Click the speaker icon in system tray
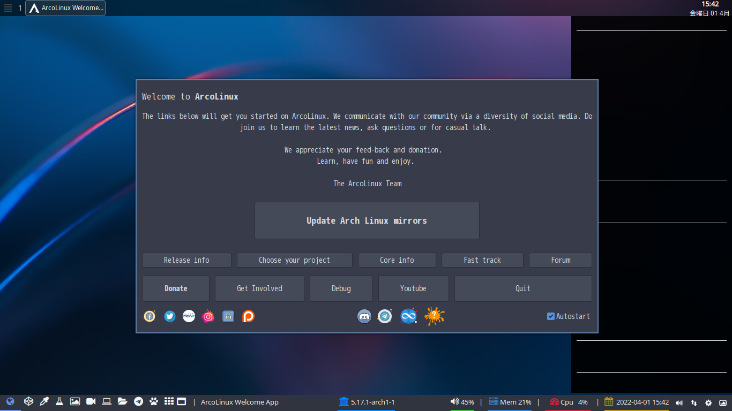This screenshot has height=411, width=732. [679, 402]
